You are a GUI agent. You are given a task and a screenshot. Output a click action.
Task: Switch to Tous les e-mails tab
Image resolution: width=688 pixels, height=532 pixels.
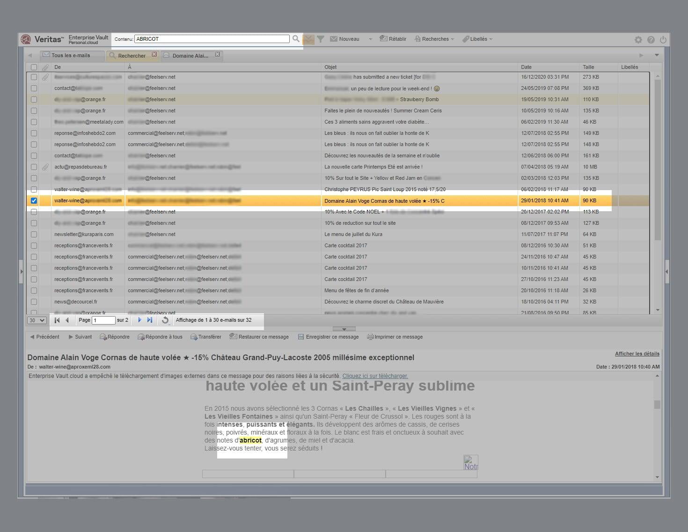72,55
